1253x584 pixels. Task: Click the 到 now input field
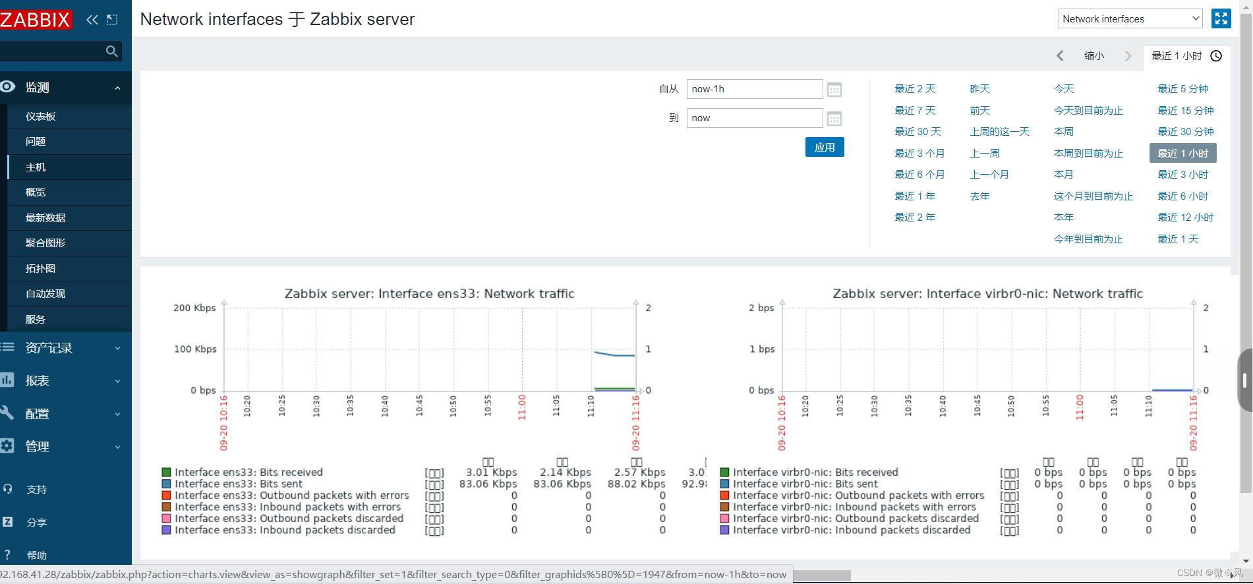point(755,118)
